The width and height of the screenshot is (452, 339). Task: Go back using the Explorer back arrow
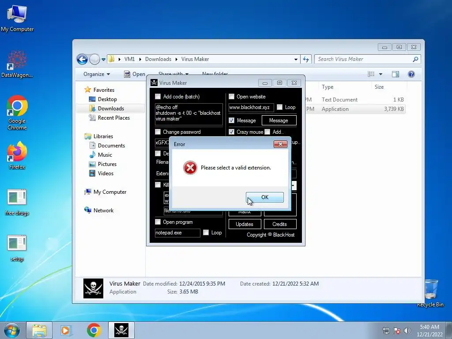82,60
